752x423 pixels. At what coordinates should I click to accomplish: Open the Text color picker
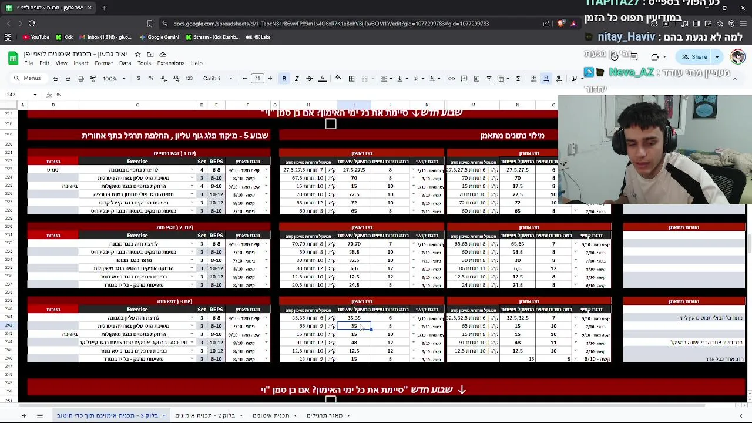322,79
